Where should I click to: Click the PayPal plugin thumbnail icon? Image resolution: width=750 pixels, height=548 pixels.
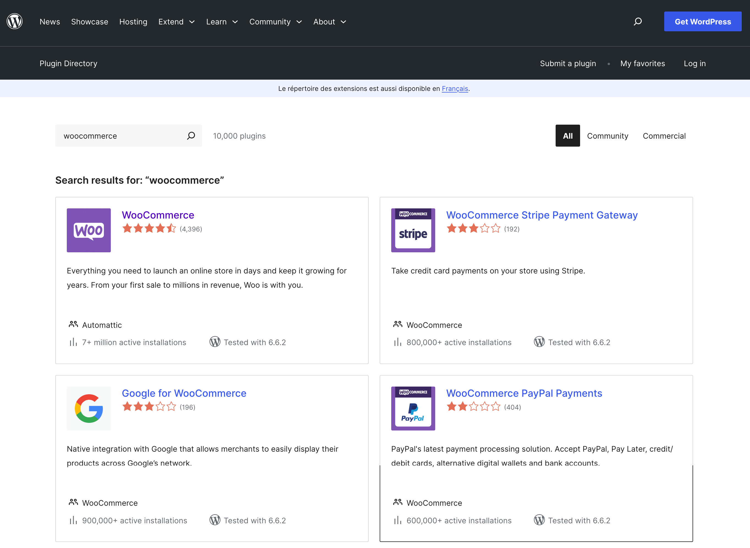pyautogui.click(x=413, y=408)
